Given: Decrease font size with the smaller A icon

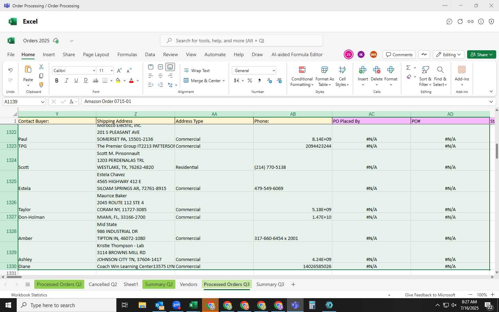Looking at the screenshot, I should click(129, 70).
